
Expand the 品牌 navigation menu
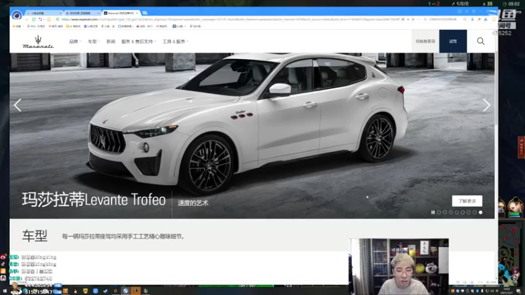coord(75,41)
